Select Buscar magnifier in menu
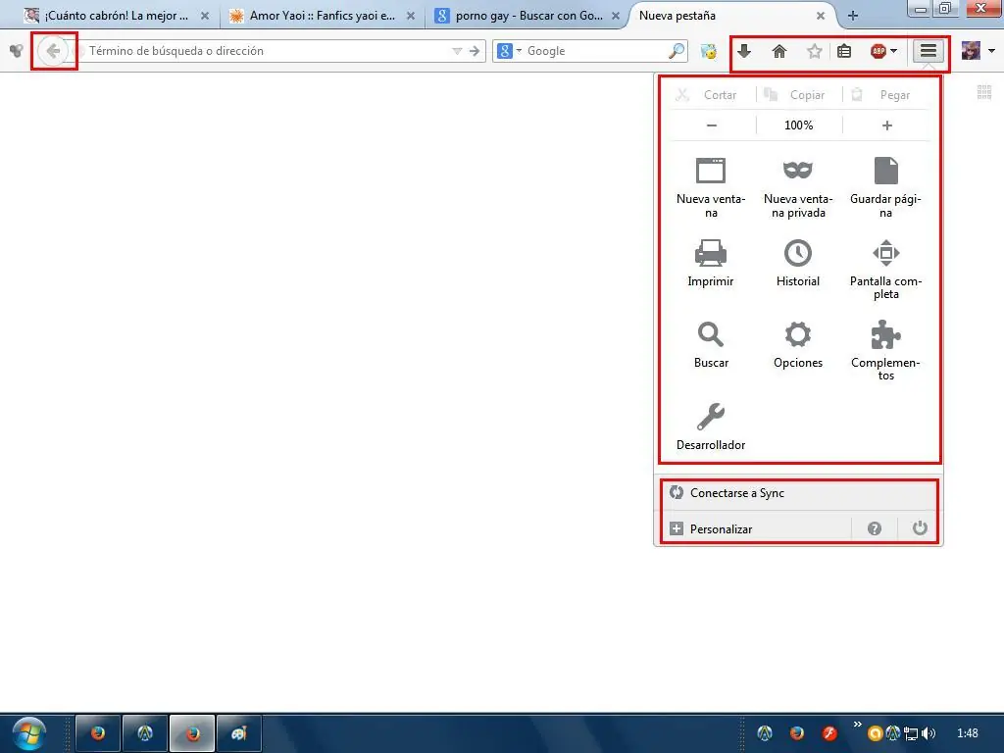The image size is (1004, 753). pos(711,344)
